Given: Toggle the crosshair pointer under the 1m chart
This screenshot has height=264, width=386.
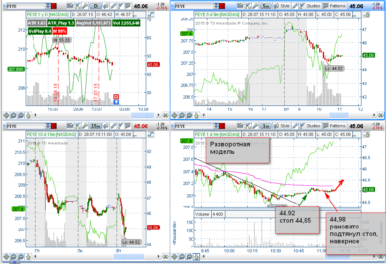Looking at the screenshot, I should pyautogui.click(x=175, y=257).
